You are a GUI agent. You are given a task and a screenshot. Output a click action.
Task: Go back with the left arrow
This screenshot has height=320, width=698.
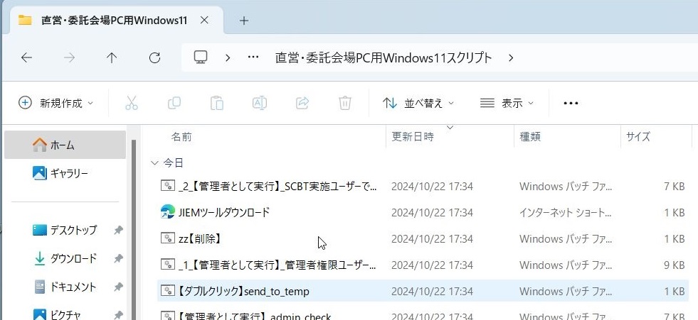[27, 57]
